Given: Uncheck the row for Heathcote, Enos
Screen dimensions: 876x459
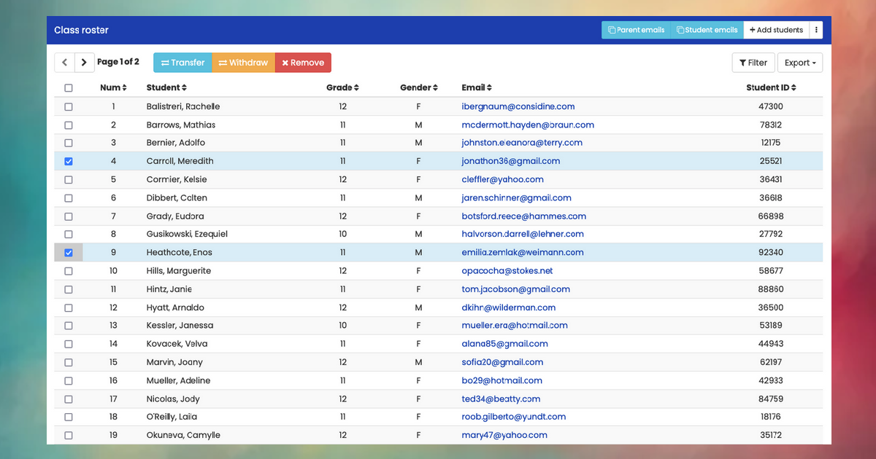Looking at the screenshot, I should tap(69, 253).
